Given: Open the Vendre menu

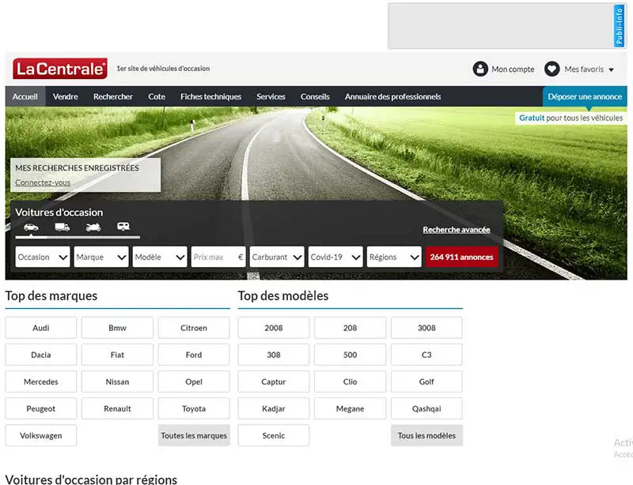Looking at the screenshot, I should pyautogui.click(x=66, y=96).
